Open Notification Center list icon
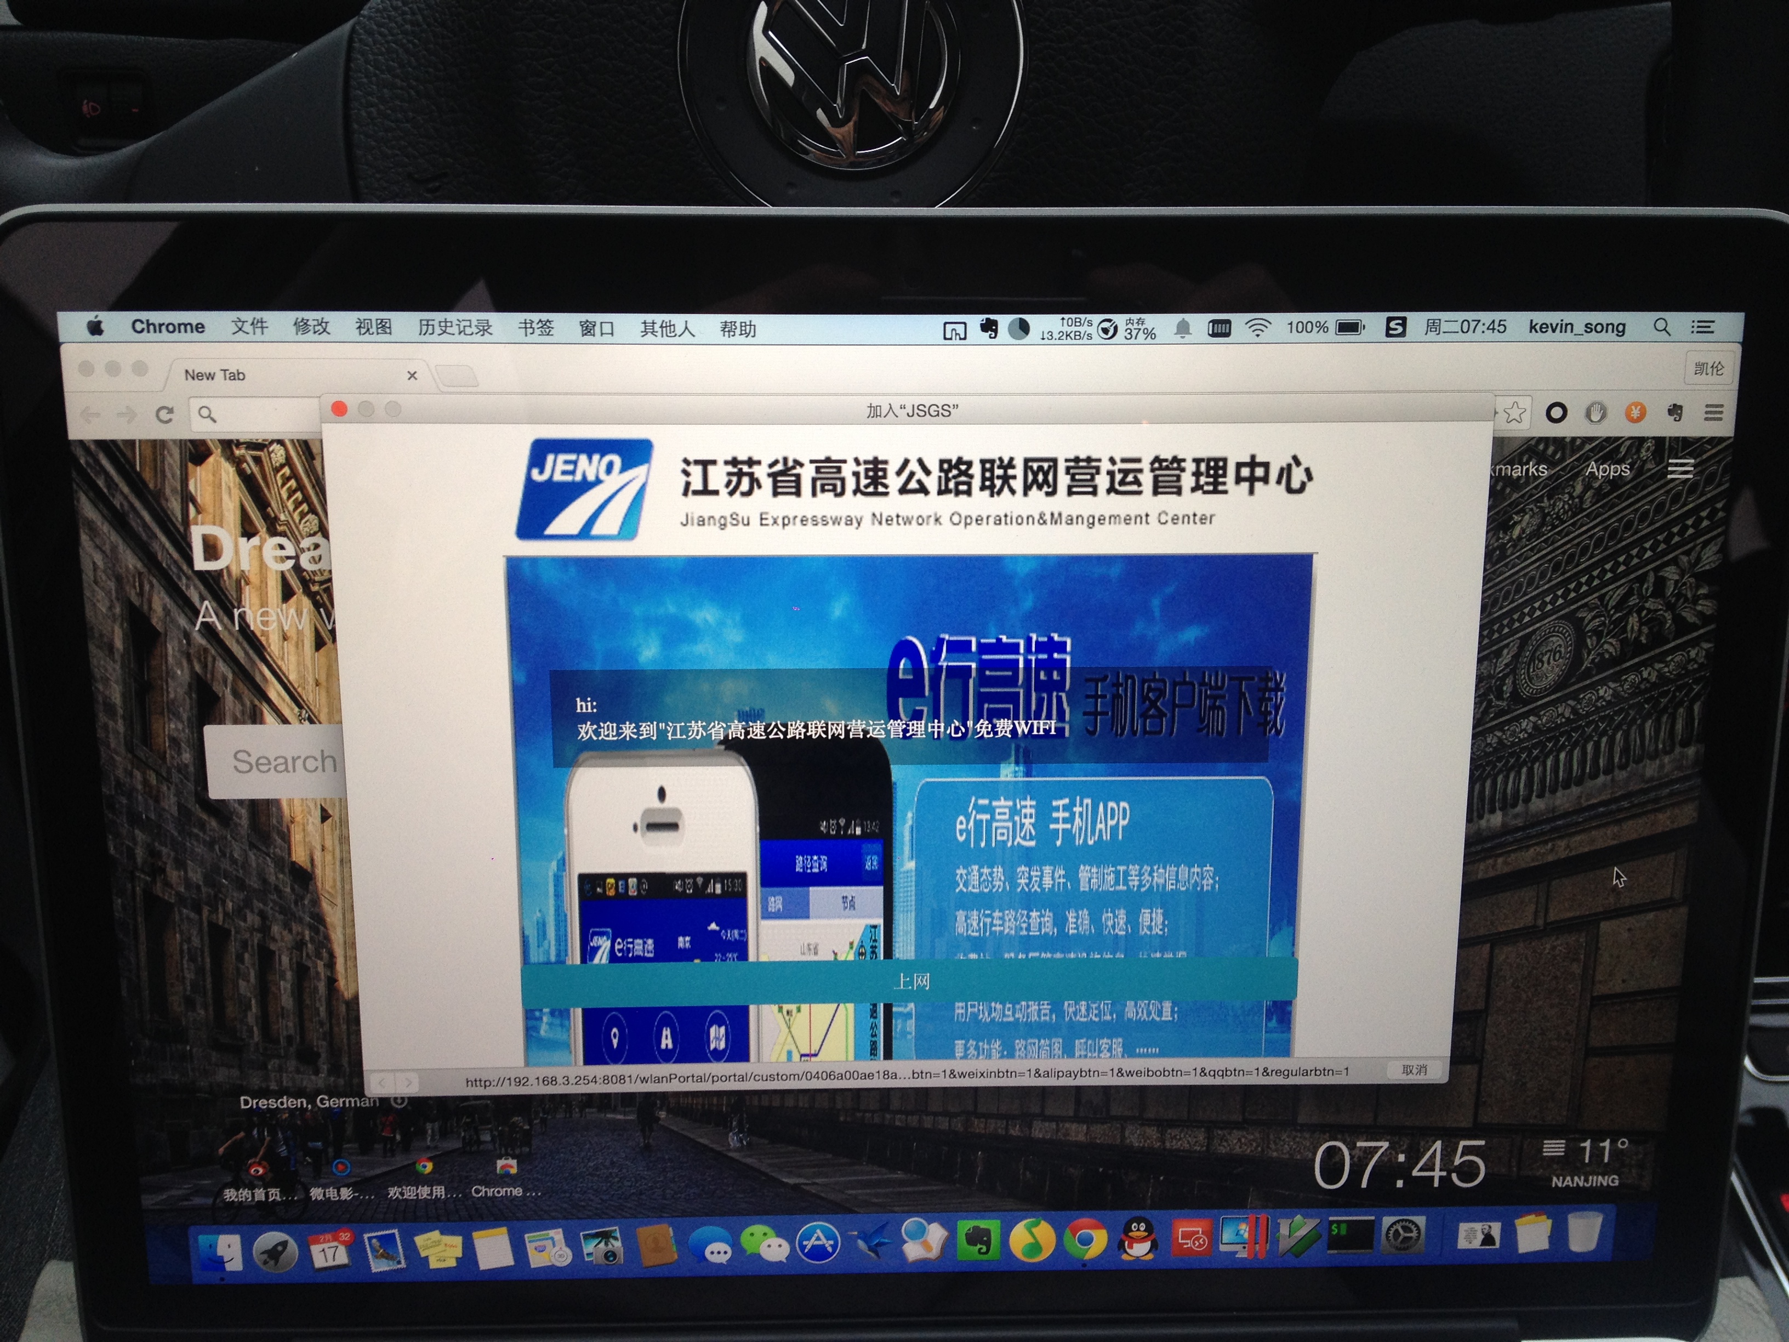Image resolution: width=1789 pixels, height=1342 pixels. [x=1703, y=327]
